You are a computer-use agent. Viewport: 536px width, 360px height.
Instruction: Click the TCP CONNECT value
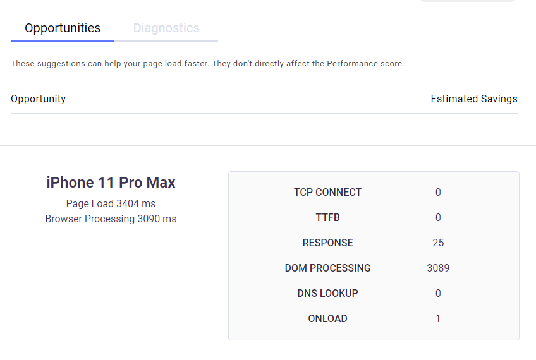tap(438, 192)
